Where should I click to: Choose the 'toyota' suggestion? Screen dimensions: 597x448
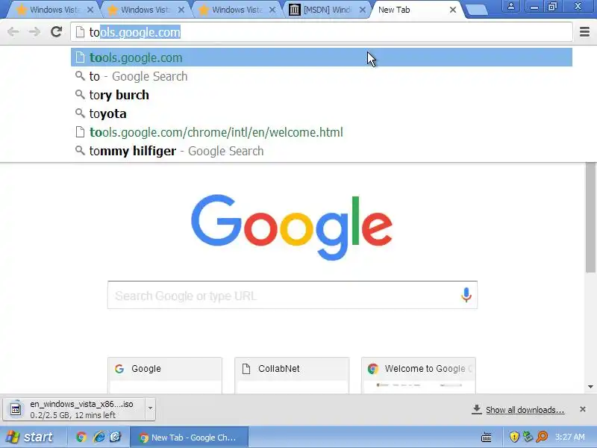[322, 113]
